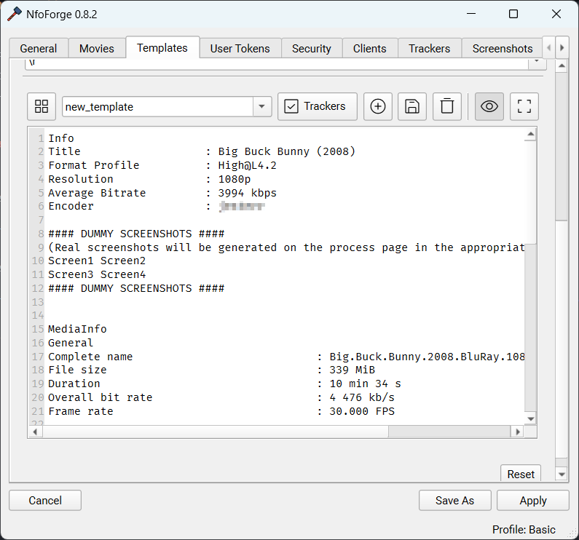Click the 'Big Buck Bunny (2008)' title text

[x=286, y=151]
